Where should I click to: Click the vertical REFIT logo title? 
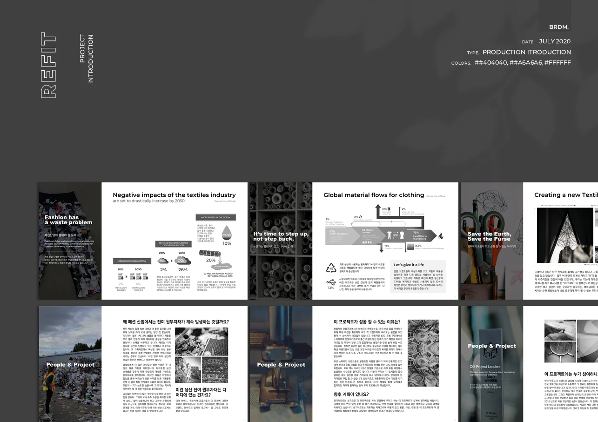pyautogui.click(x=48, y=65)
